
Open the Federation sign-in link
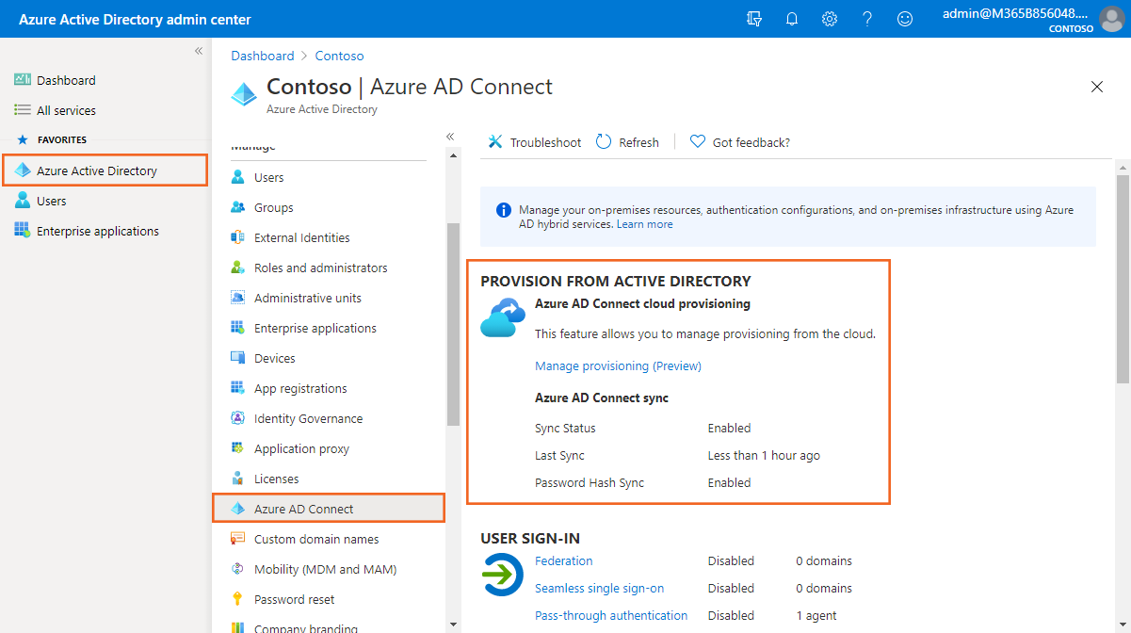(563, 560)
